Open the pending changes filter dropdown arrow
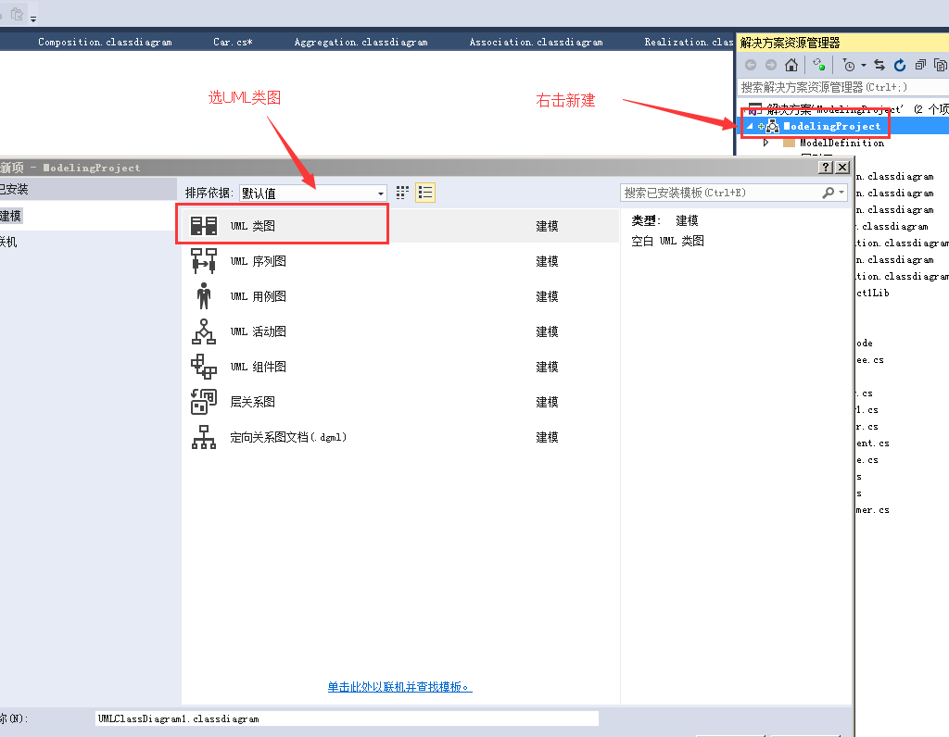Image resolution: width=949 pixels, height=737 pixels. point(864,66)
